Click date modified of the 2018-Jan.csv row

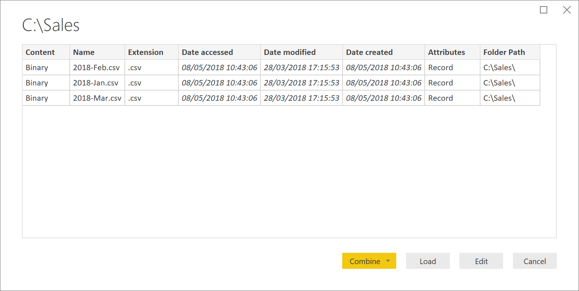(x=301, y=83)
